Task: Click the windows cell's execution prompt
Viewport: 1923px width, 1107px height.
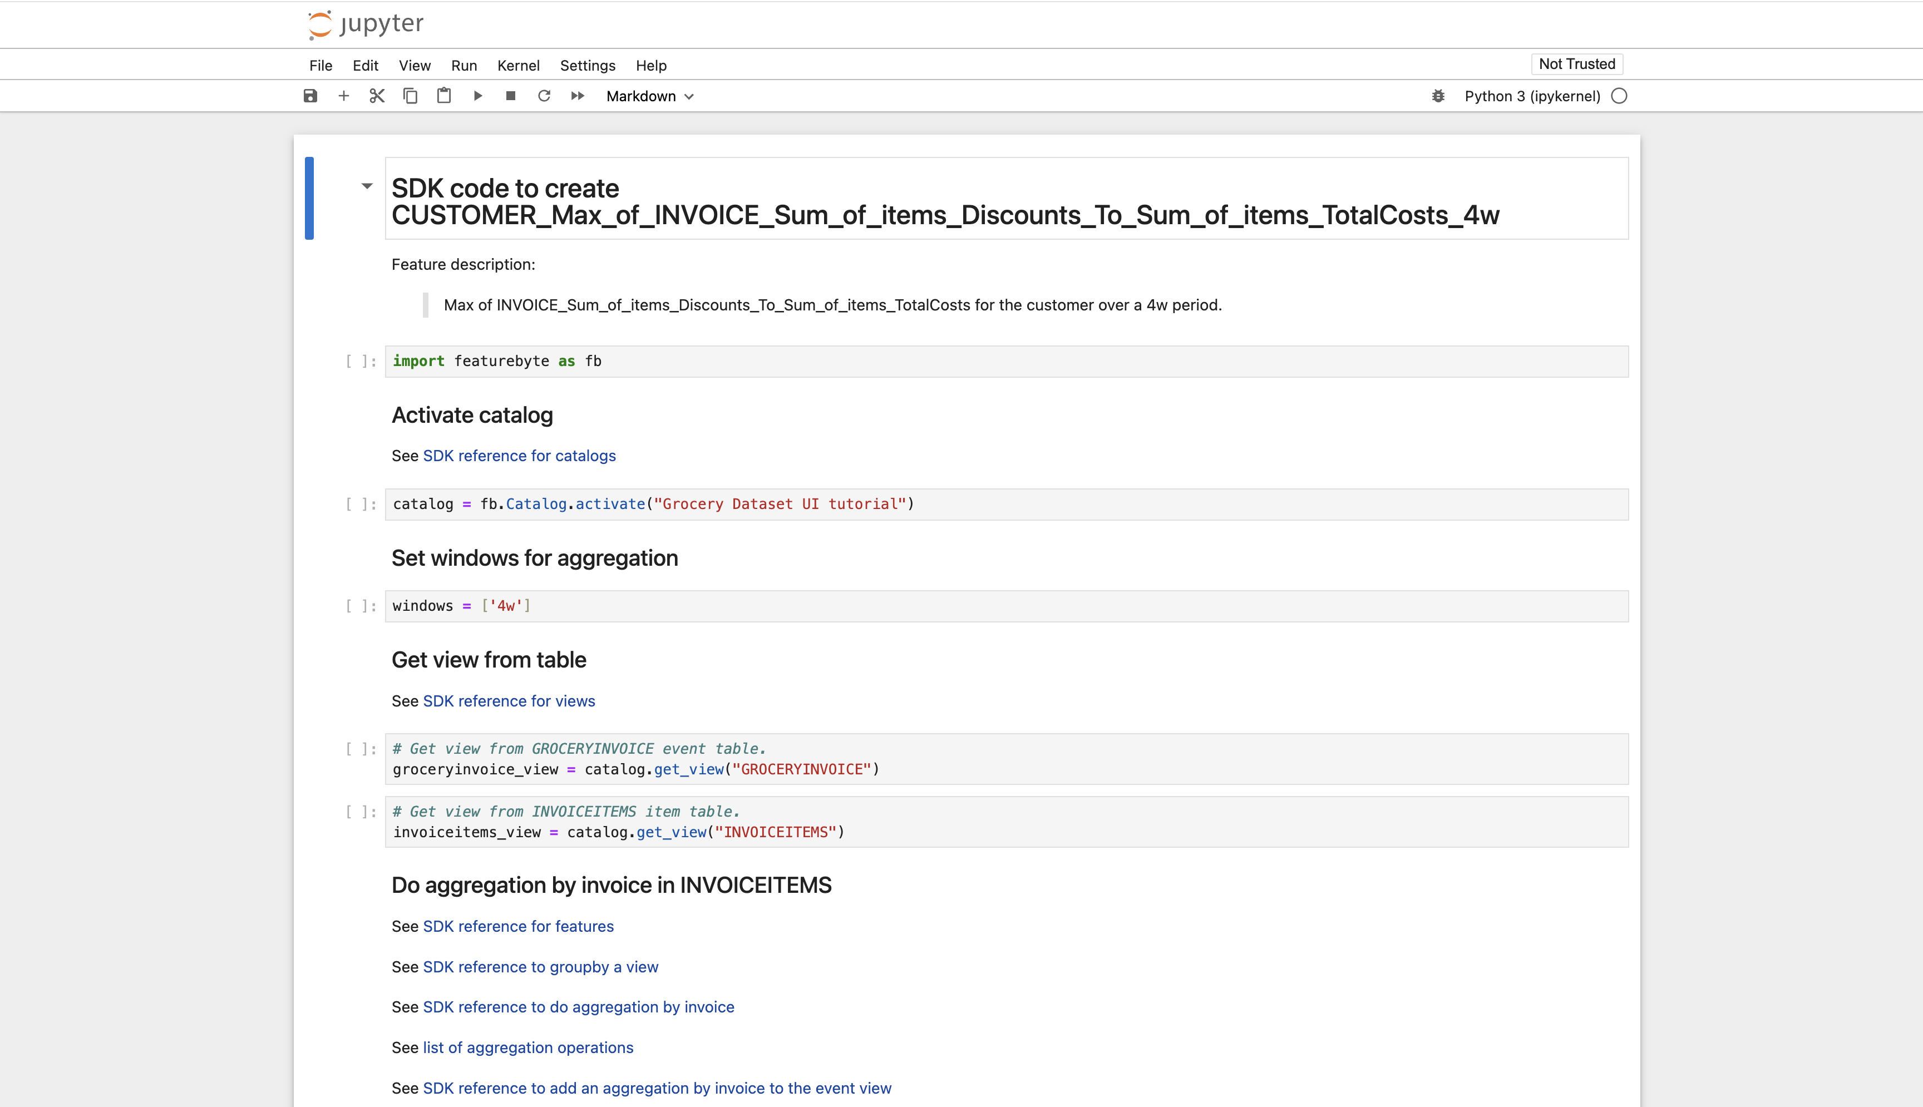Action: tap(361, 606)
